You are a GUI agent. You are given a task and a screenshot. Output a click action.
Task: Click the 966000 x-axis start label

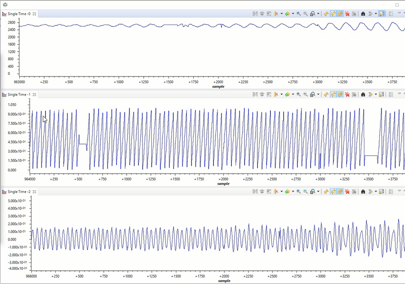31,276
